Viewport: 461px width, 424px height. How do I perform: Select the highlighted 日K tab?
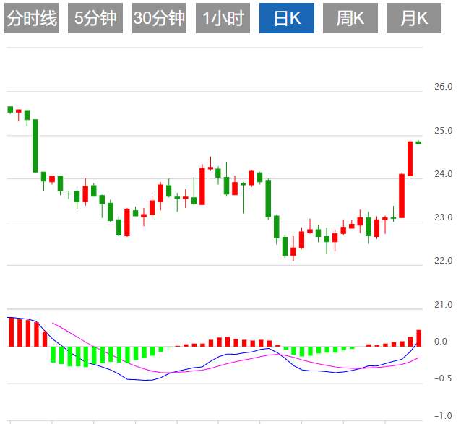click(x=286, y=19)
